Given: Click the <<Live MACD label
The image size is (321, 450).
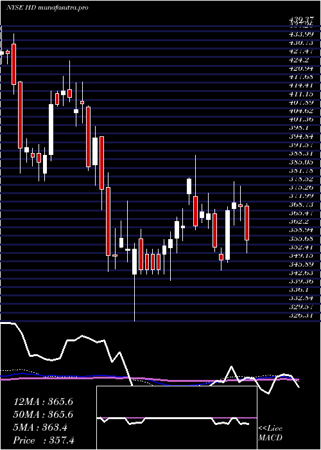Looking at the screenshot, I should coord(270,433).
